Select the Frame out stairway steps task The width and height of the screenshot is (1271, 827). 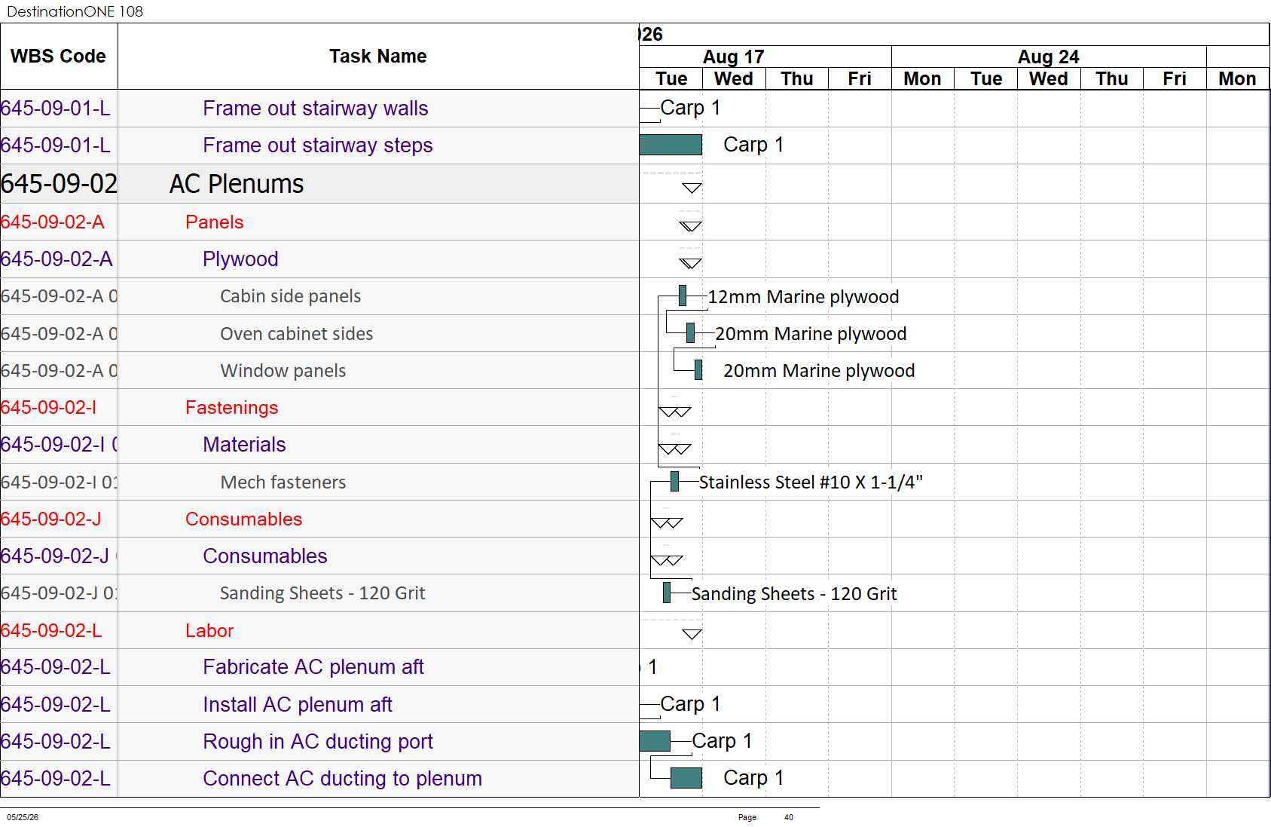pos(317,145)
